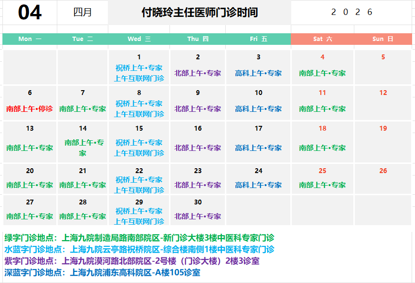The height and width of the screenshot is (283, 415).
Task: Click the large month number 04
Action: click(x=29, y=13)
